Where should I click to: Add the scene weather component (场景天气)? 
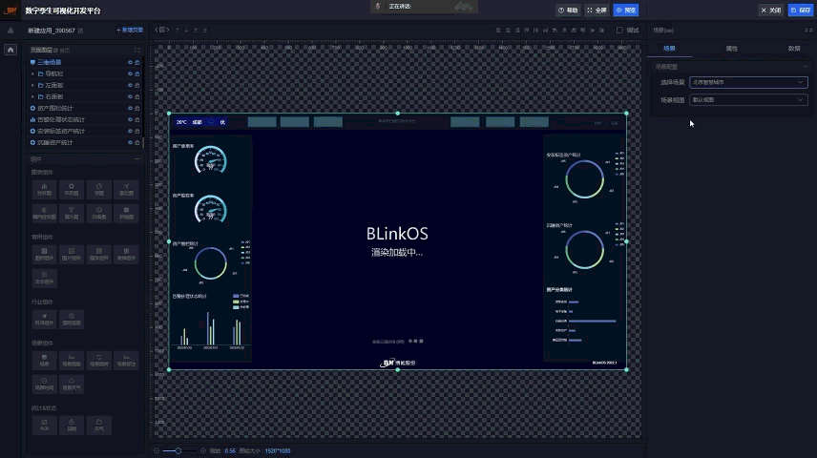click(x=72, y=385)
